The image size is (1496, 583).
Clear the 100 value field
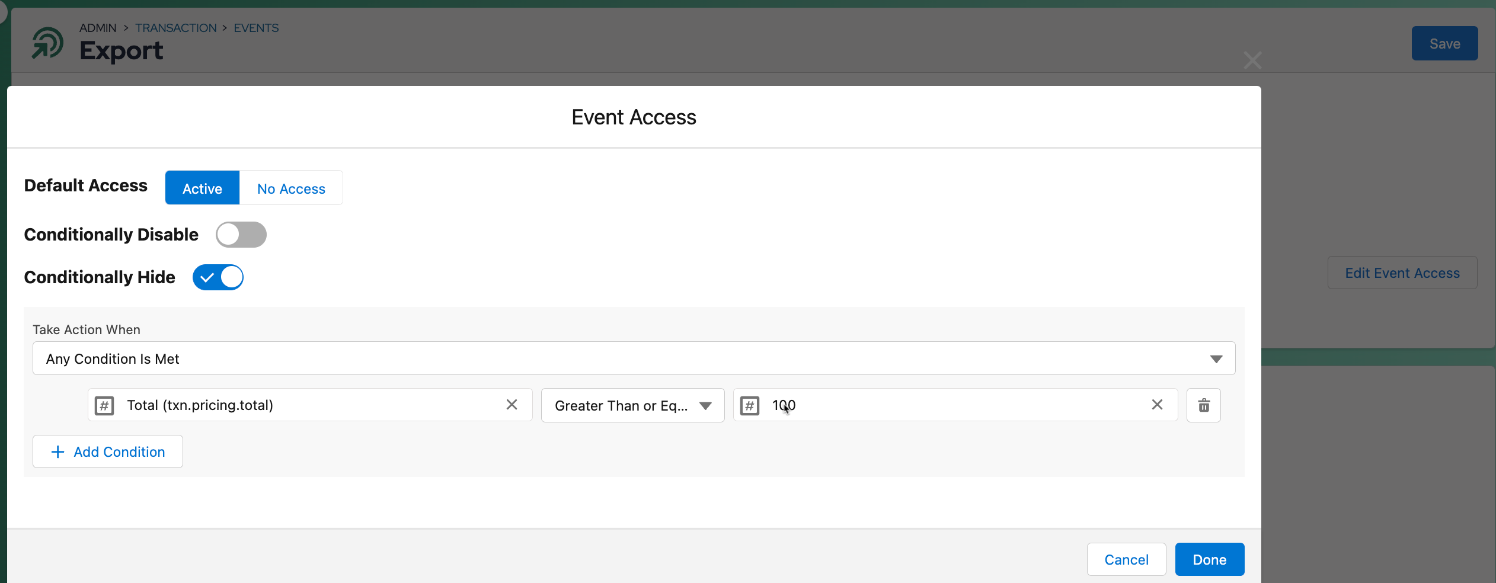click(x=1157, y=405)
